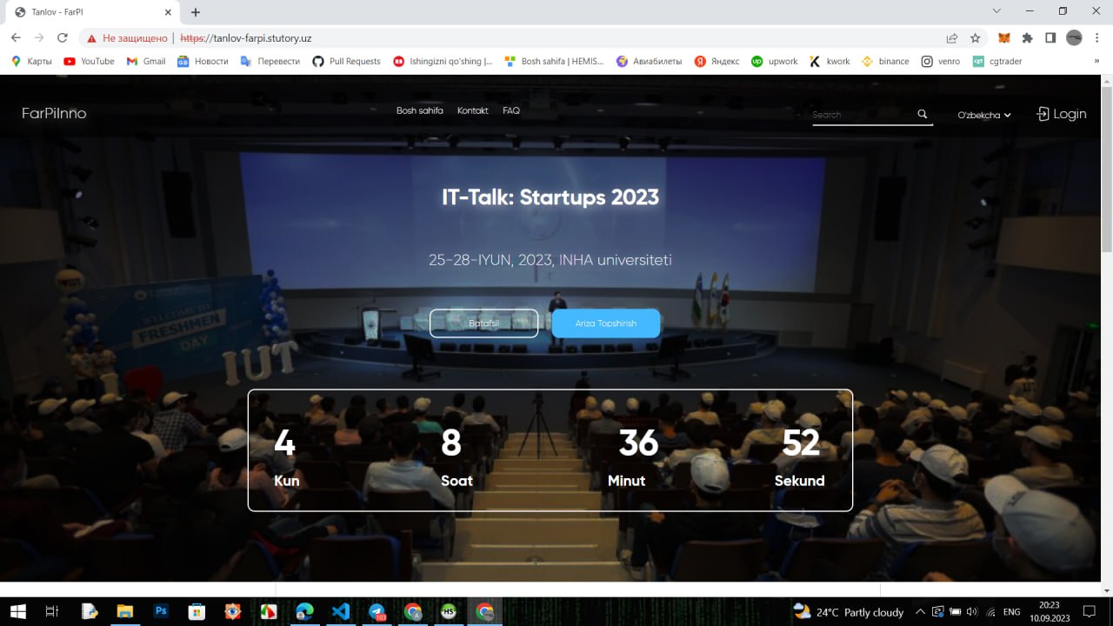Viewport: 1113px width, 626px height.
Task: Open the FAQ menu item
Action: pos(511,111)
